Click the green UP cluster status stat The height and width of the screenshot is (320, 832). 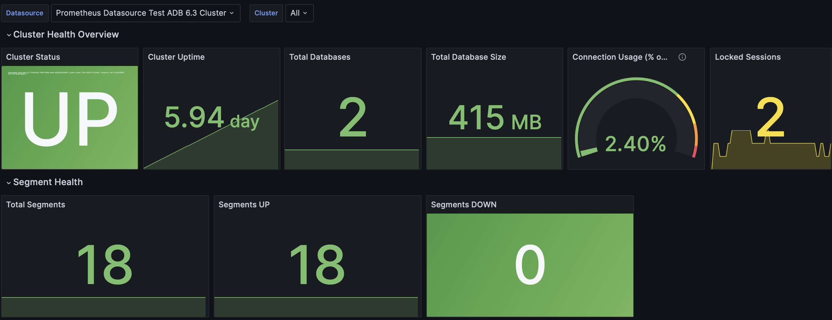tap(70, 118)
